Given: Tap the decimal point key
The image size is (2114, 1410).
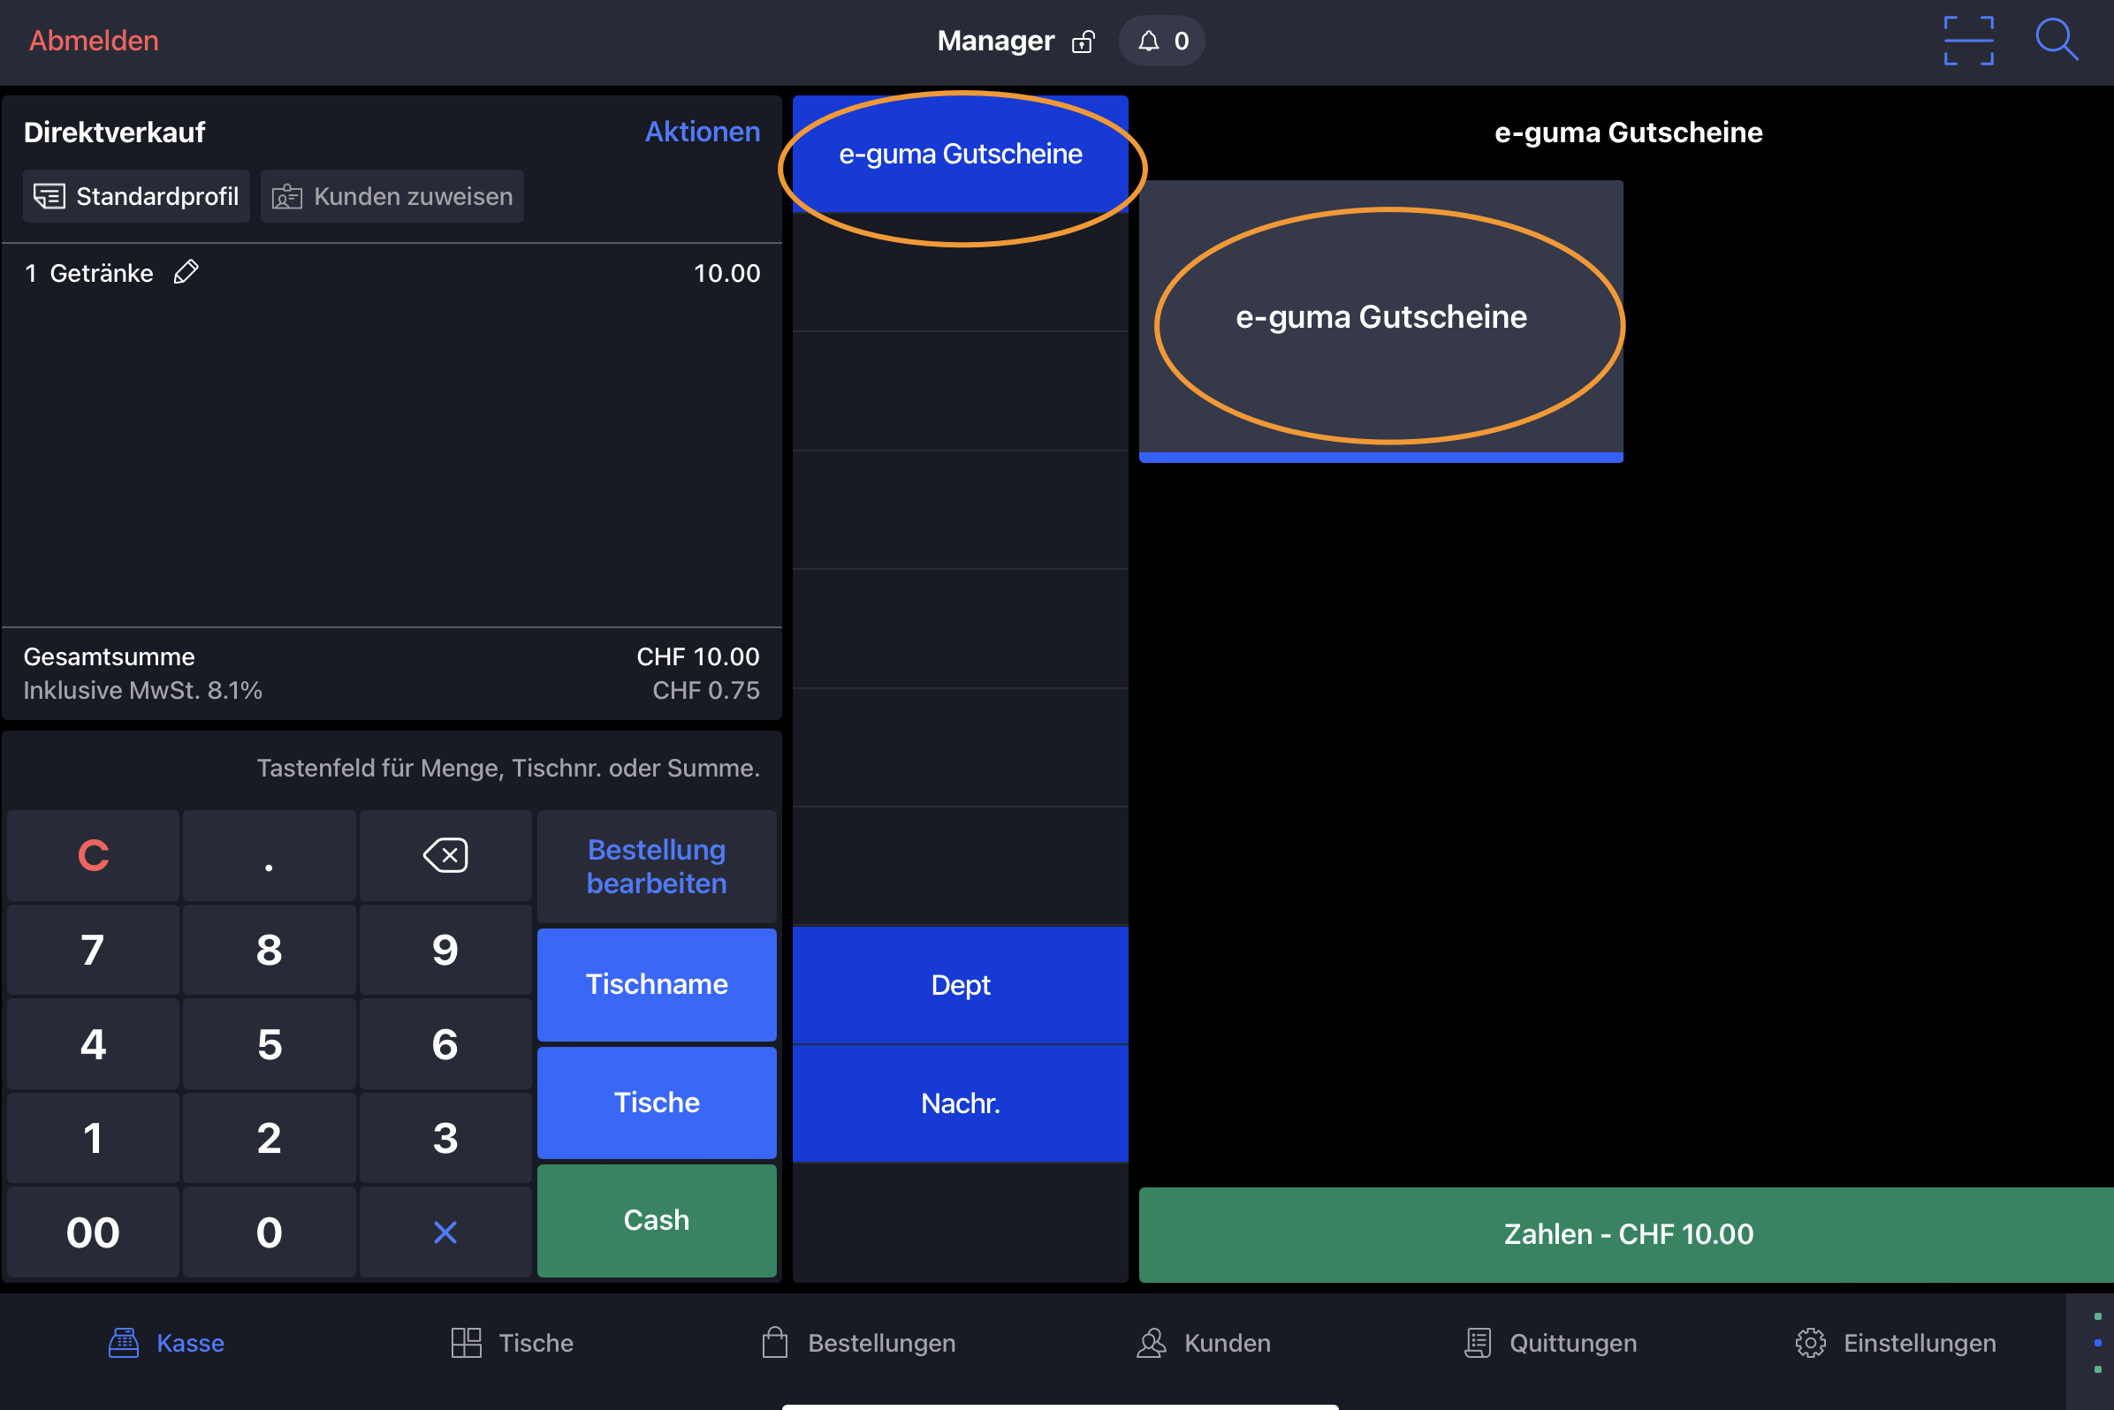Looking at the screenshot, I should coord(269,855).
